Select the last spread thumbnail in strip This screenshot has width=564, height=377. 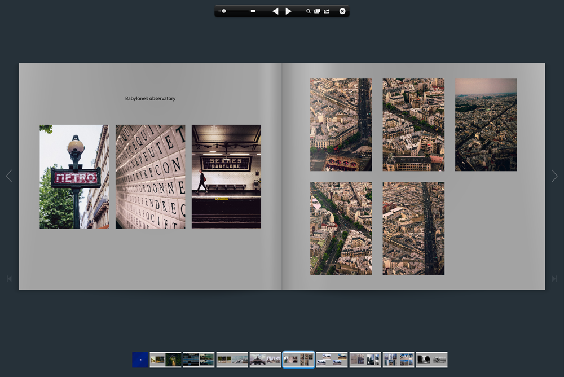(431, 360)
